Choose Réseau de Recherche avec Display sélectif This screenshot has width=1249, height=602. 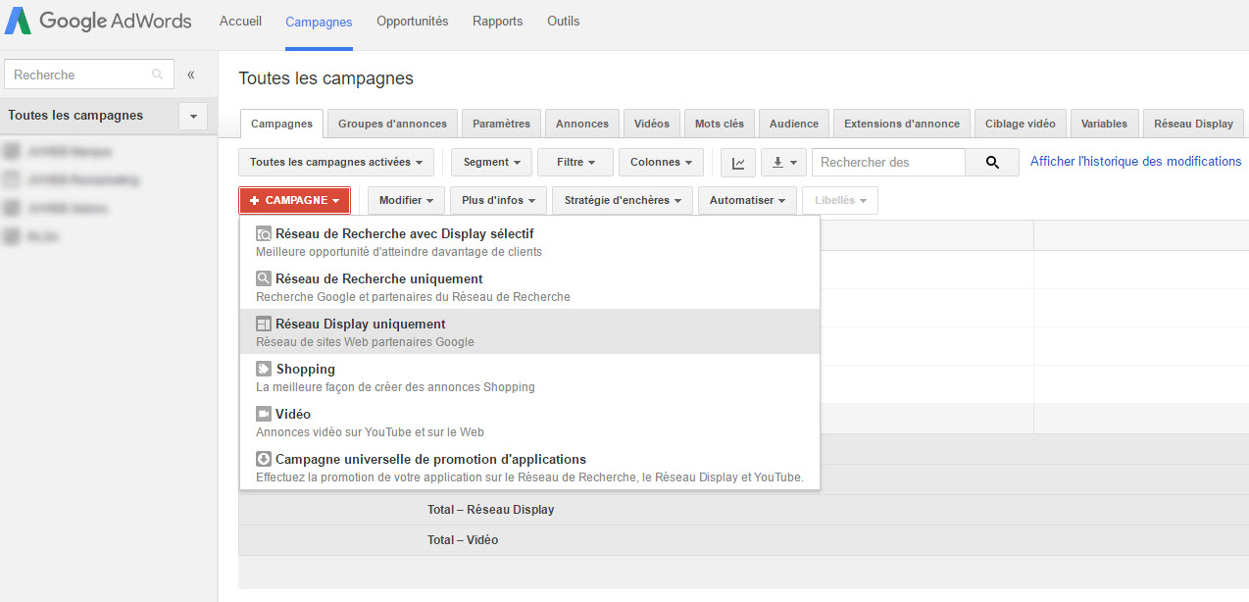[x=529, y=242]
